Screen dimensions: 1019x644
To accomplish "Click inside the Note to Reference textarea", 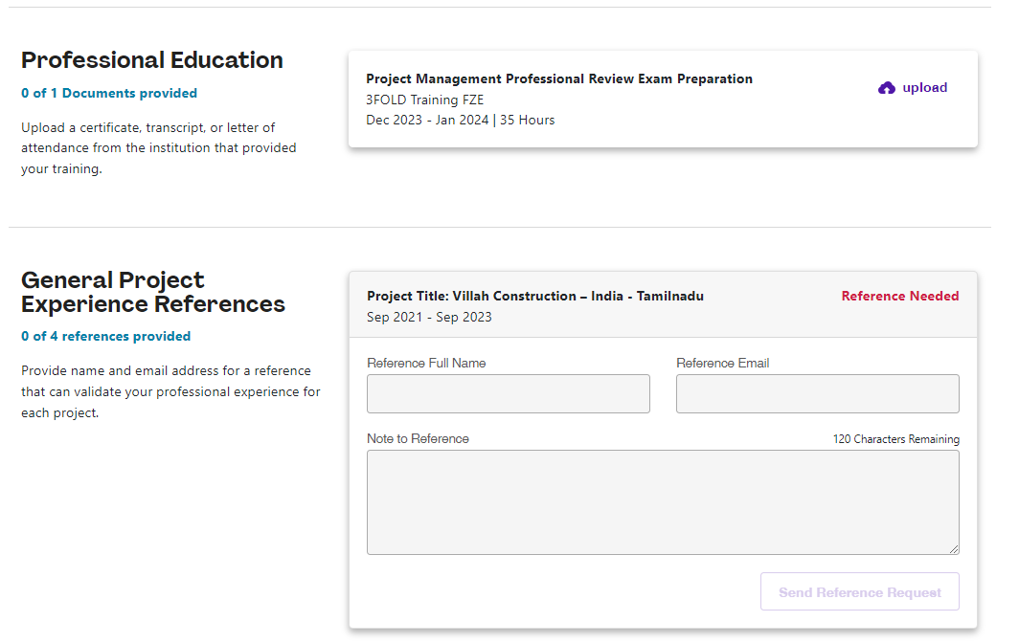I will [663, 501].
